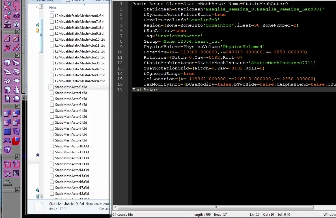Screen dimensions: 336x218
Task: Click the Explorer vertical scrollbar thumb
Action: (x=41, y=35)
